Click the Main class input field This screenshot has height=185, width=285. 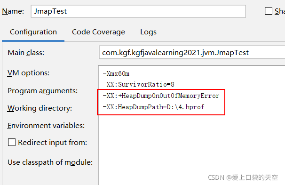192,53
